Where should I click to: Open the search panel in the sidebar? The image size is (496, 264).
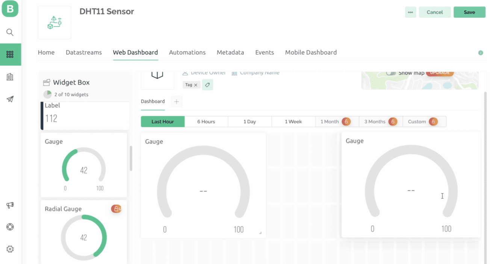coord(10,32)
